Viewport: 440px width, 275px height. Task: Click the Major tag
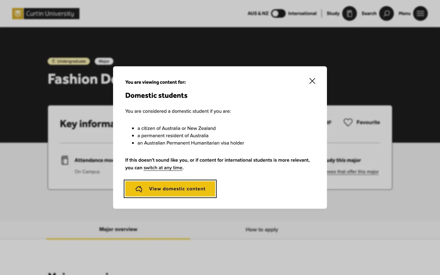pos(104,61)
